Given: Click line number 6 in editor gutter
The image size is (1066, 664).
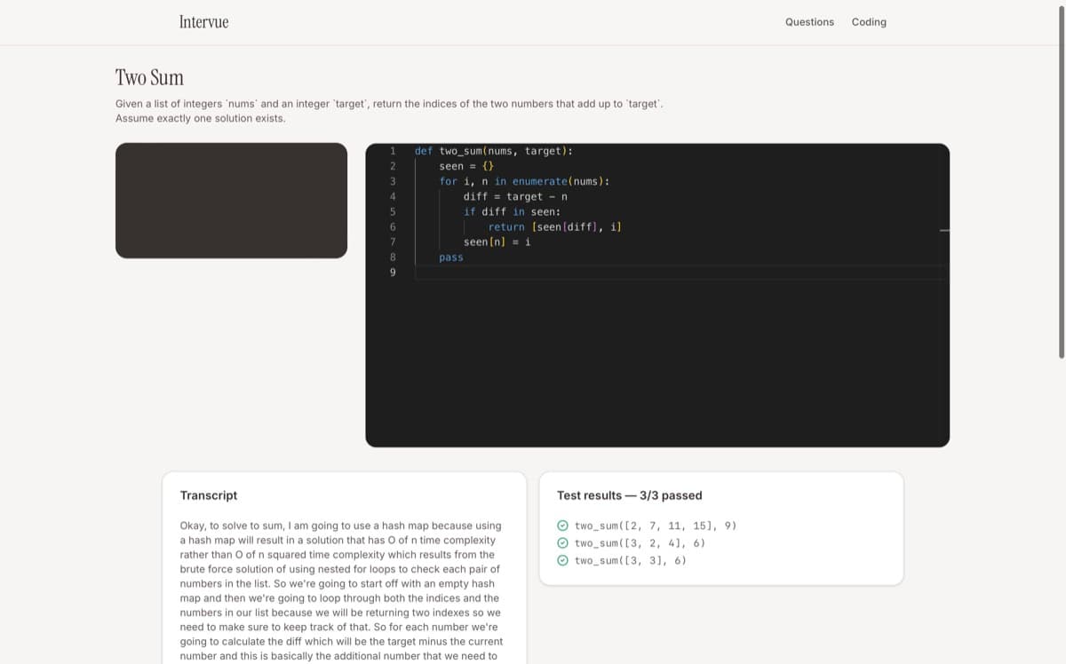Looking at the screenshot, I should coord(392,227).
